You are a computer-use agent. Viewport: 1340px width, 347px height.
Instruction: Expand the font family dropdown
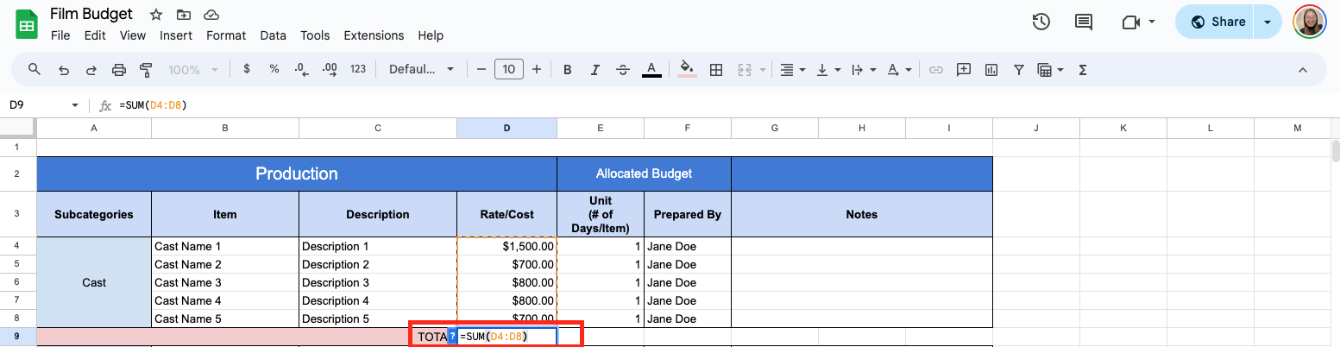[421, 70]
